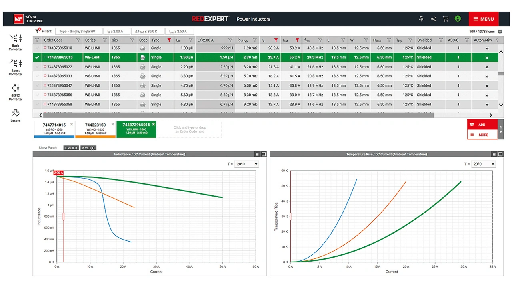Click the pin icon in header
Image resolution: width=512 pixels, height=288 pixels.
tap(421, 19)
